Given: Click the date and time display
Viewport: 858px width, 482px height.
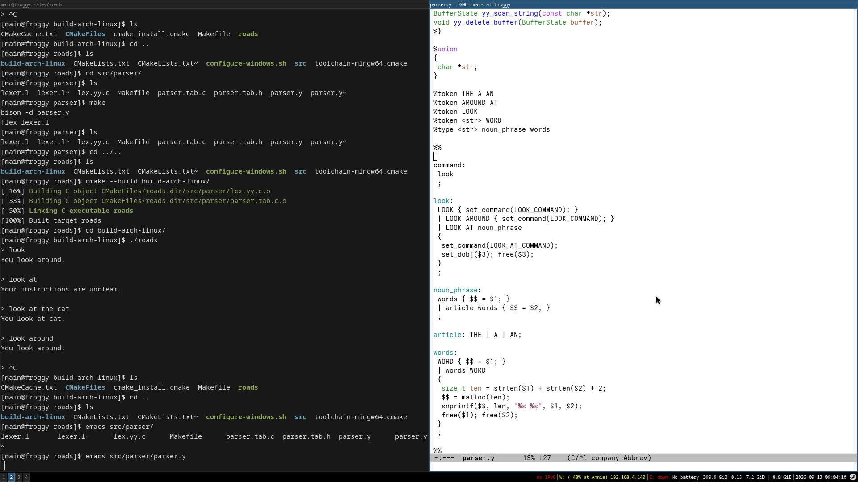Looking at the screenshot, I should (821, 477).
